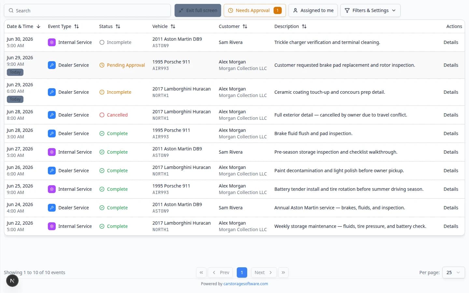Exit full screen mode

[x=198, y=10]
